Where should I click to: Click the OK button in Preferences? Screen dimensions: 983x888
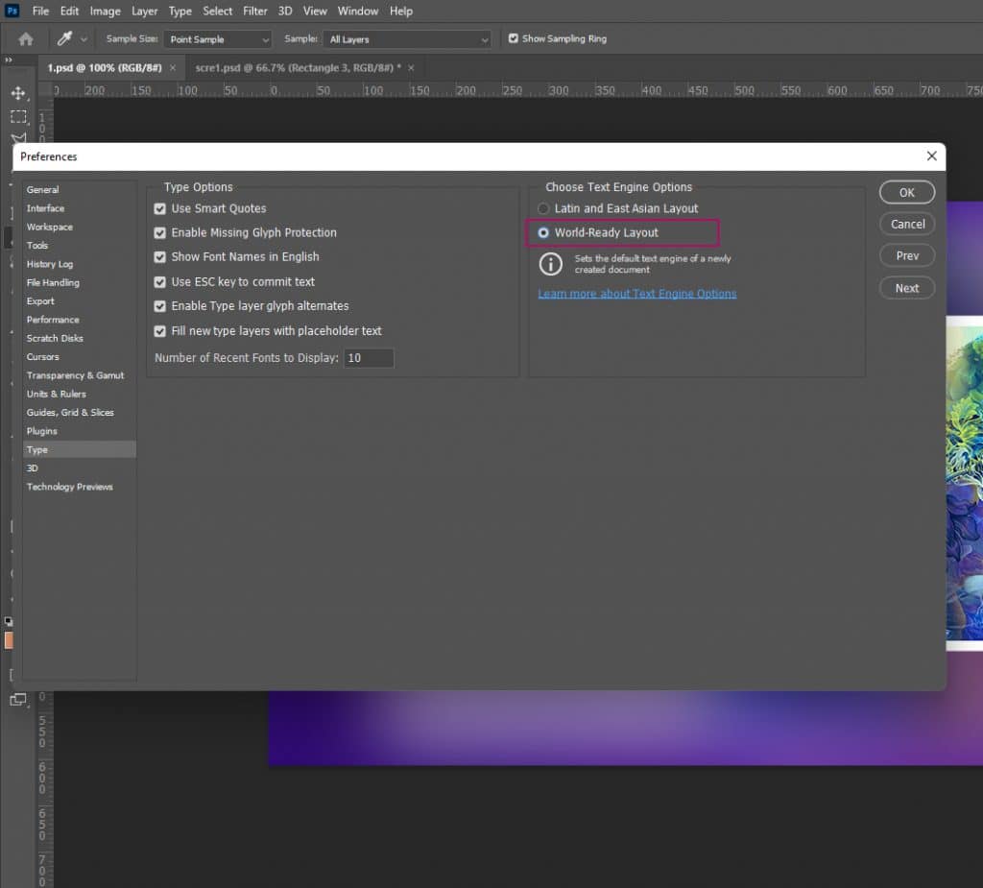point(906,192)
